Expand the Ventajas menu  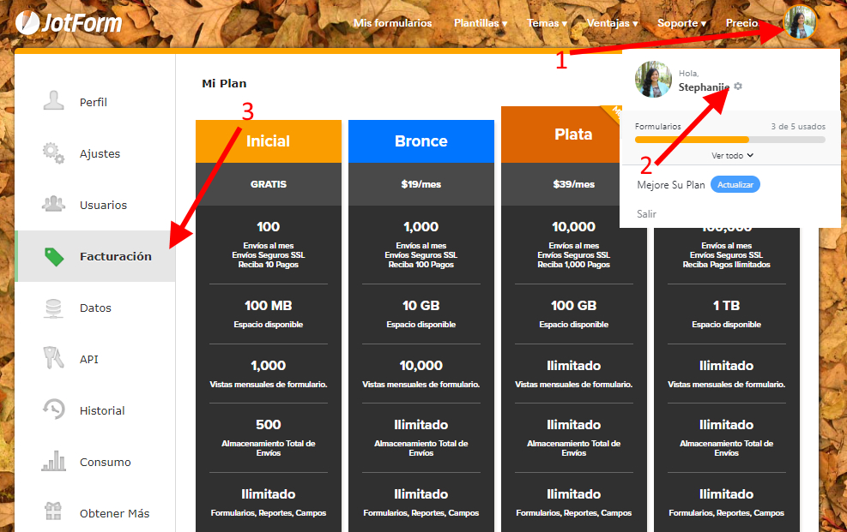pos(613,23)
